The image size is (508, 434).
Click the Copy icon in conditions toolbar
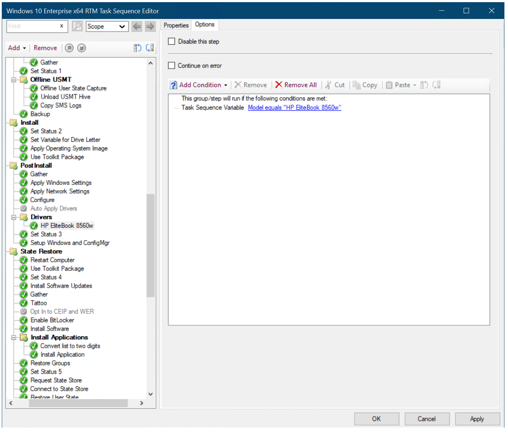pyautogui.click(x=356, y=85)
